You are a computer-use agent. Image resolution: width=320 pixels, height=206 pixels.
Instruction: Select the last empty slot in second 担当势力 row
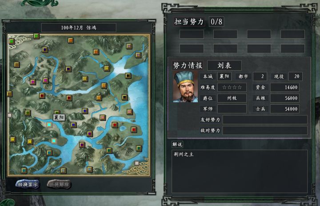[292, 48]
